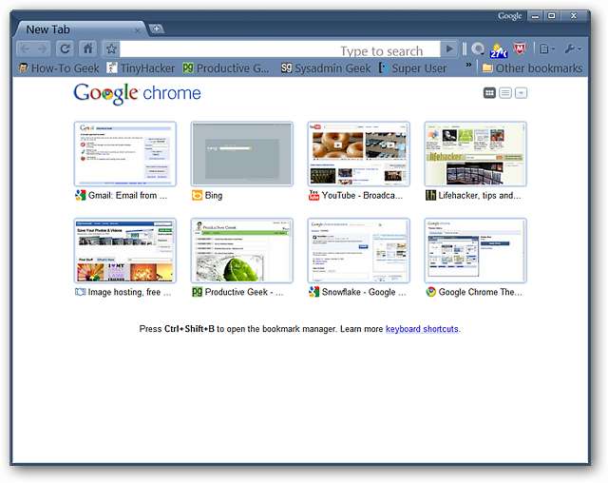Open the new tab page options dropdown
The image size is (608, 483).
pos(521,93)
